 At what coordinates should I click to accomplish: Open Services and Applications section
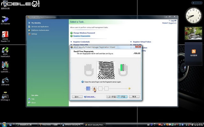tap(40, 27)
